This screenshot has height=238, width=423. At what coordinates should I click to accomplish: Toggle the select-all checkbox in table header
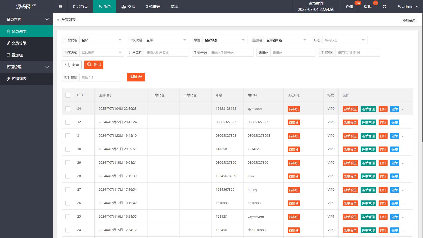(68, 95)
